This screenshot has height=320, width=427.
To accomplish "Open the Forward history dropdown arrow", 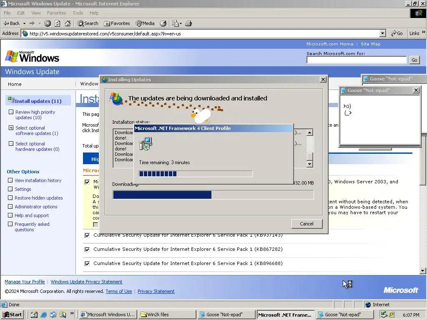I will point(40,23).
